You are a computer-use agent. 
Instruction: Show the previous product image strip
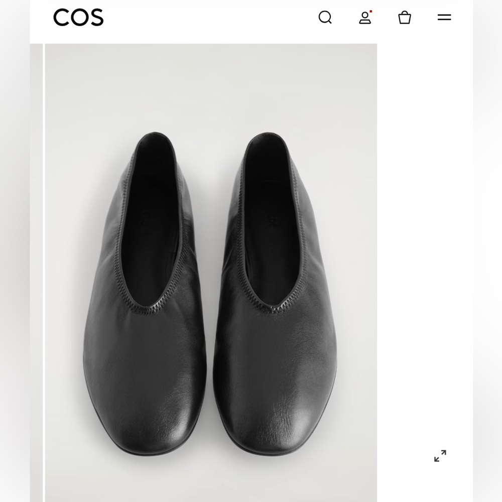(x=36, y=273)
